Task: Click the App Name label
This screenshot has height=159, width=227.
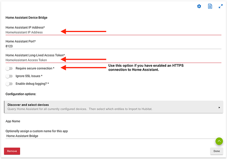Action: [13, 121]
